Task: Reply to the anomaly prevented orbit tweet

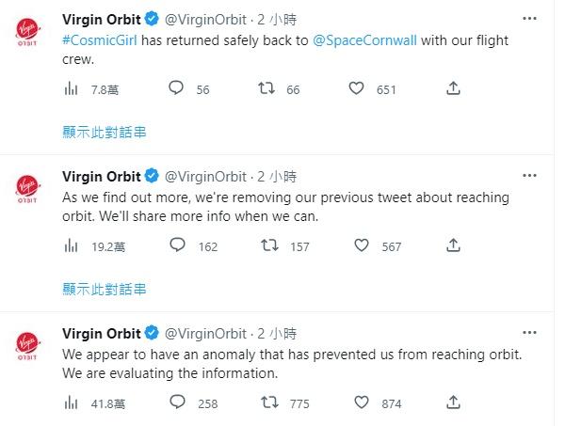Action: click(176, 403)
